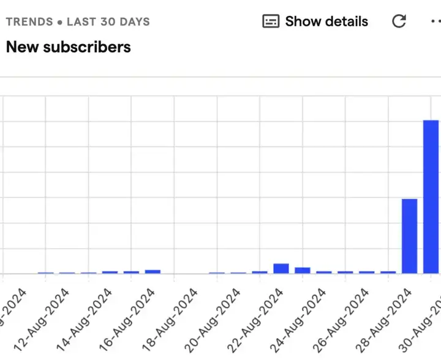Click the 20-Aug-2024 axis label
Viewport: 441px width, 362px height.
pyautogui.click(x=213, y=320)
